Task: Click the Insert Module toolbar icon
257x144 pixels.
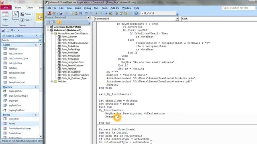Action: (x=54, y=13)
